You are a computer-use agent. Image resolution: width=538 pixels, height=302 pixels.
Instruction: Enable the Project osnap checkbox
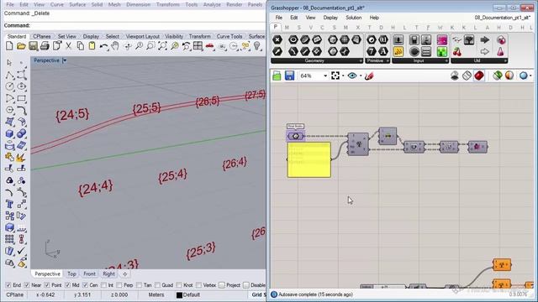coord(222,285)
